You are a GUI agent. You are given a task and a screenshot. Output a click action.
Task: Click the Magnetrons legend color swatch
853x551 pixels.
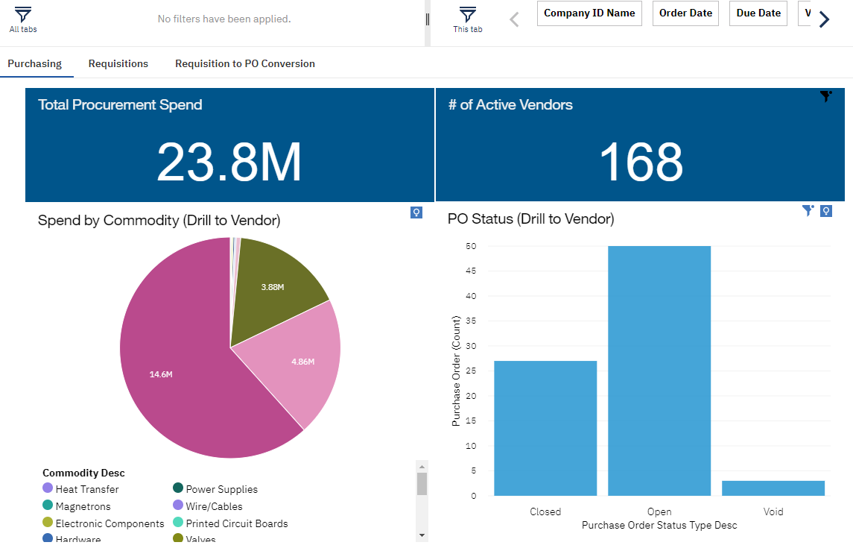pos(48,506)
